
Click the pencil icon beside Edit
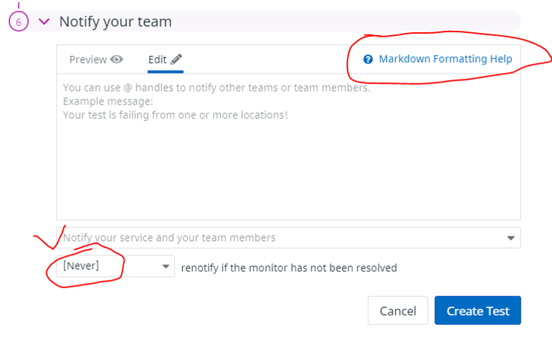tap(176, 59)
